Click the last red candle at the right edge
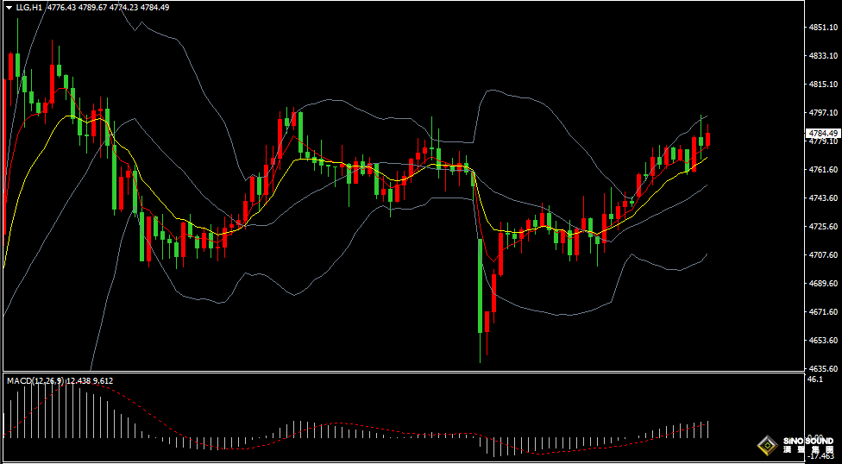 click(x=708, y=135)
